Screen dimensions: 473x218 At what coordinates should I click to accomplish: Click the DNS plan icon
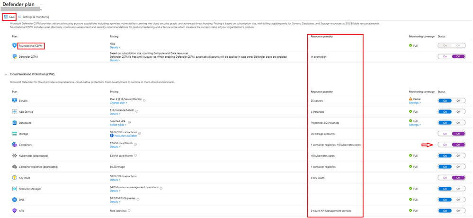click(x=15, y=200)
